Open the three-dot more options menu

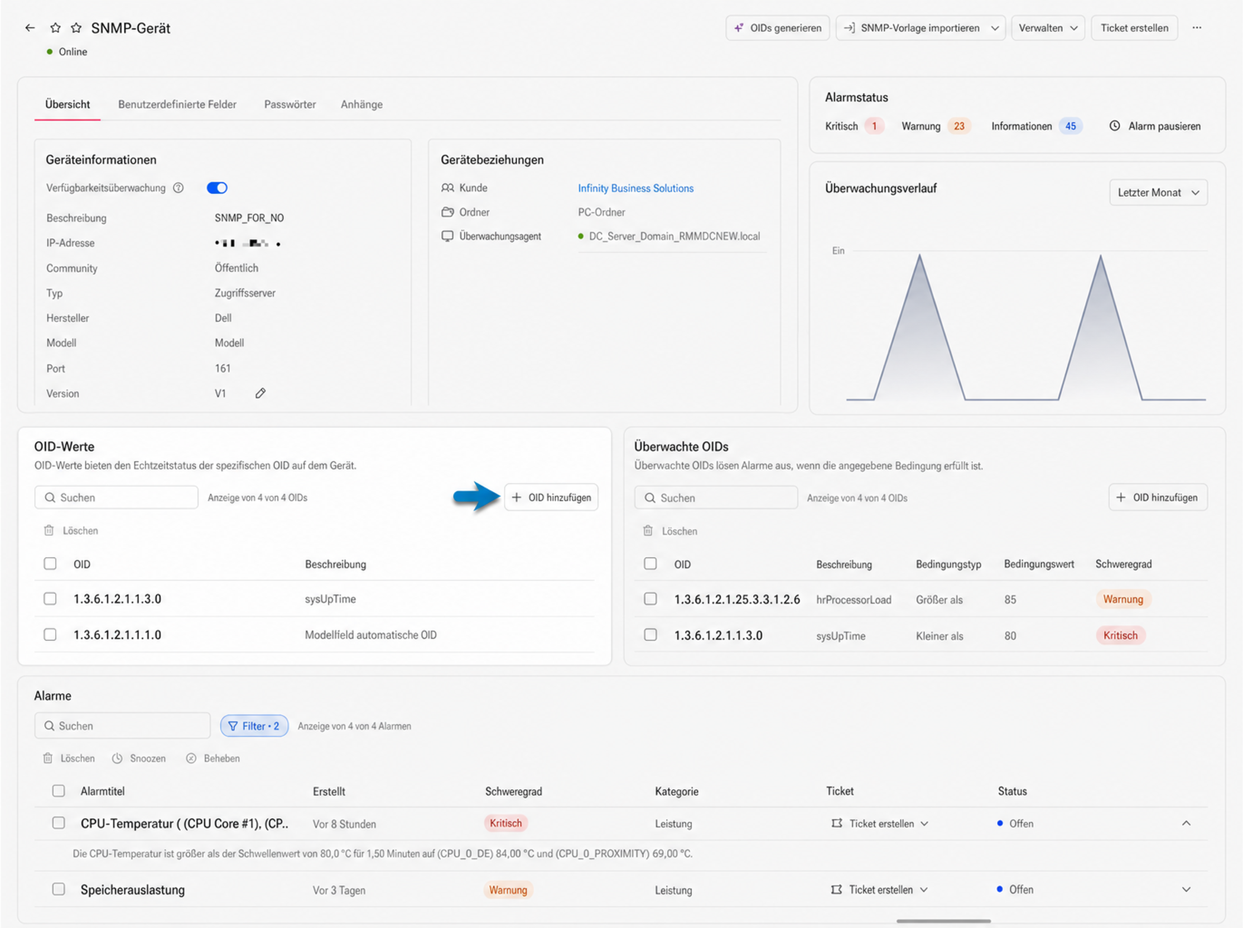(x=1197, y=27)
